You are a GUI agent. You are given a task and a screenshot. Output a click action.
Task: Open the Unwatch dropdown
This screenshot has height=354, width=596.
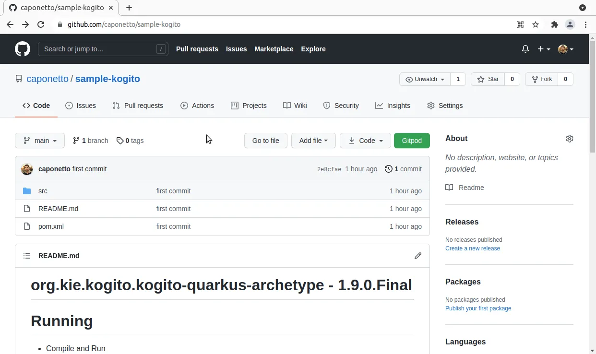click(x=425, y=79)
